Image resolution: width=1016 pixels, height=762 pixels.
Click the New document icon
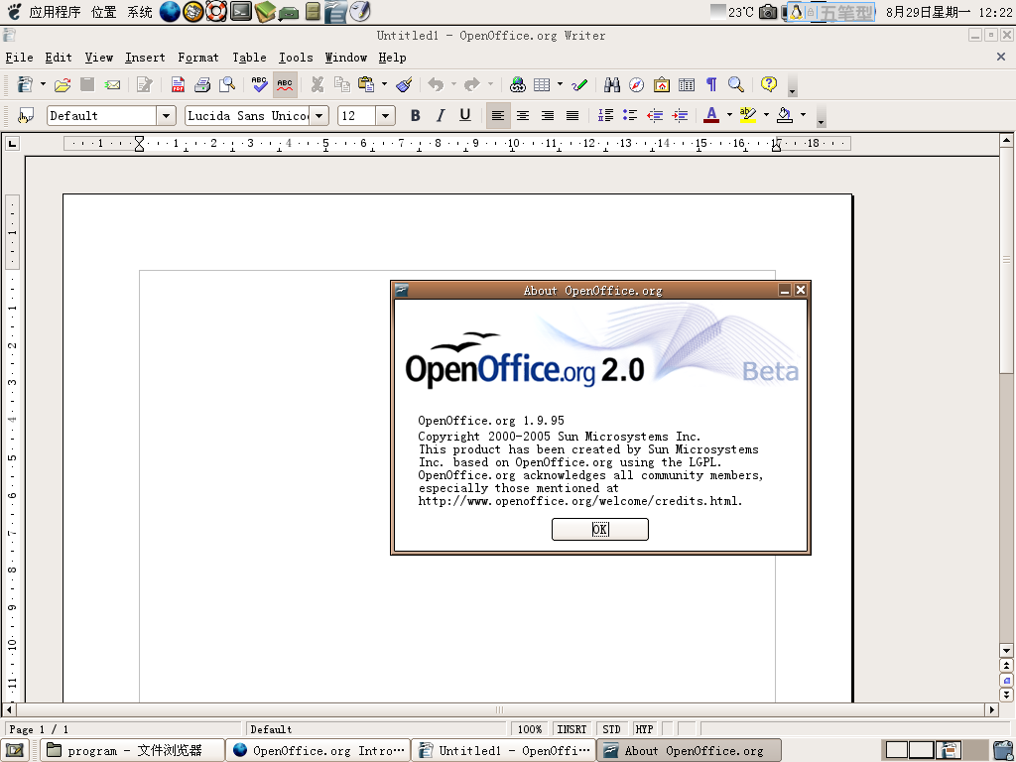click(25, 84)
